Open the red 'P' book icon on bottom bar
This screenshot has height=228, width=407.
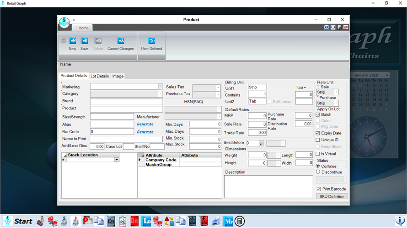point(204,221)
